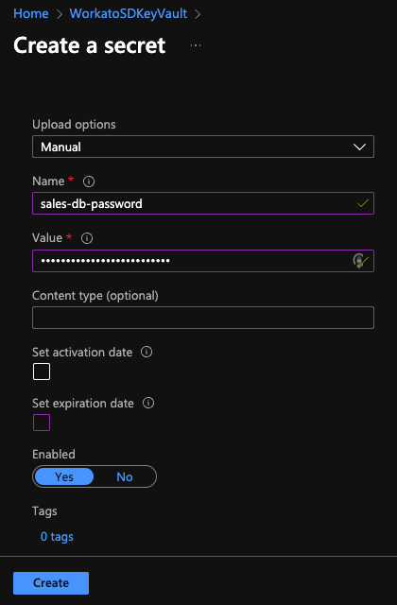Click the Create a secret heading text
Screen dimensions: 397x605
[90, 45]
